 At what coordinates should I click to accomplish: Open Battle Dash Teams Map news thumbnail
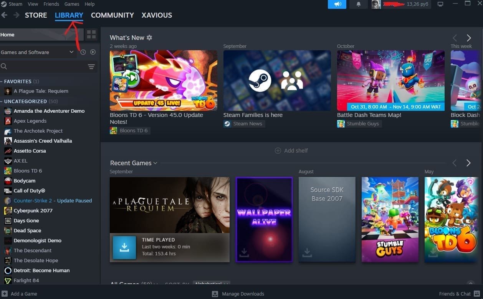tap(391, 80)
